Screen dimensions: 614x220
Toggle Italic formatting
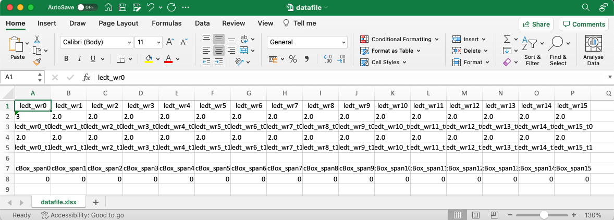click(80, 59)
